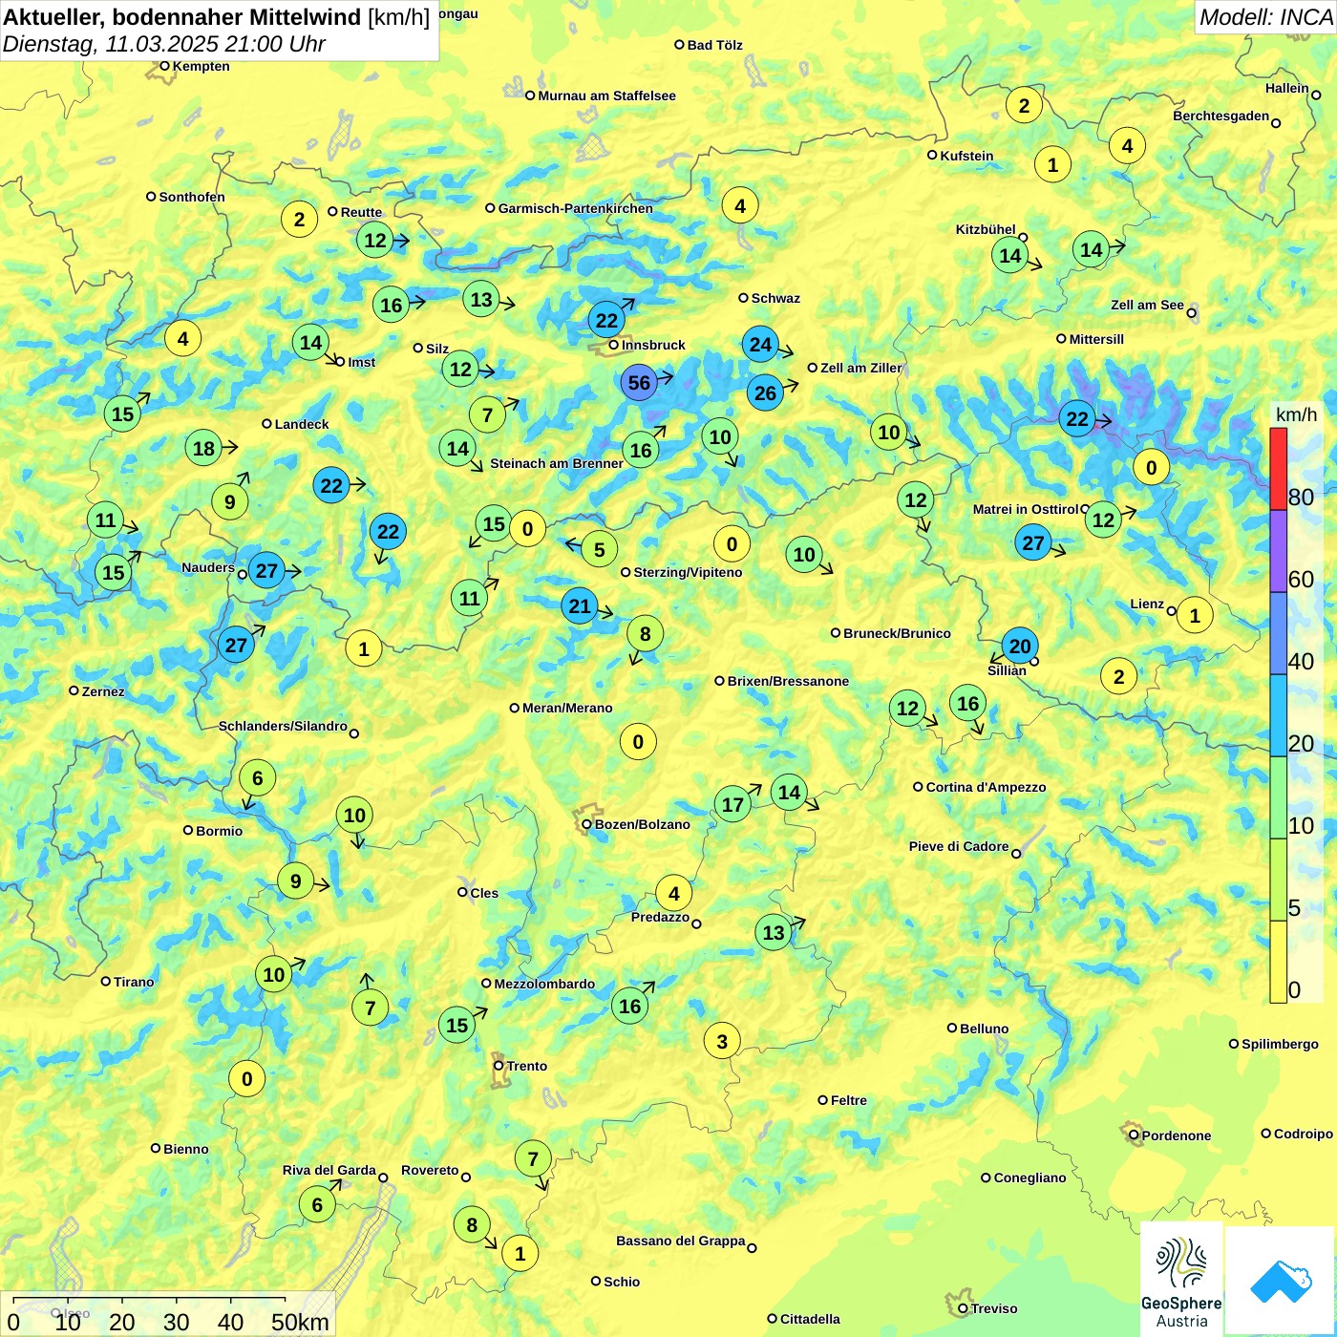Click the Mittersill town label
This screenshot has width=1337, height=1337.
tap(1096, 339)
